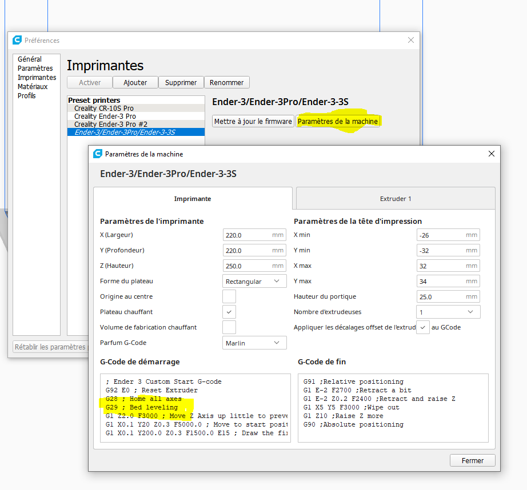The width and height of the screenshot is (527, 490).
Task: Click the Activer button
Action: (x=90, y=82)
